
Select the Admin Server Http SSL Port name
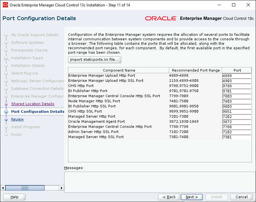tap(94, 132)
